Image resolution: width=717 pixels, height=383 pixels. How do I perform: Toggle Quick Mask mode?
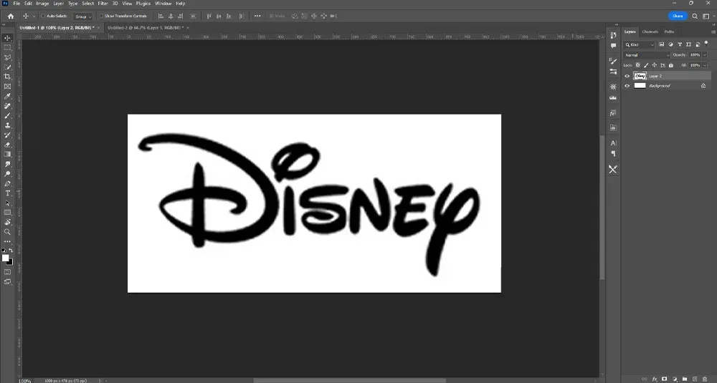click(7, 272)
